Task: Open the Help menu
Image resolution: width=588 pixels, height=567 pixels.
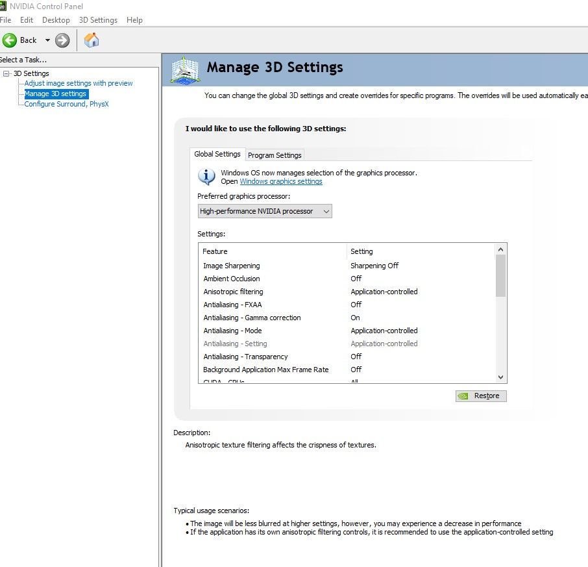Action: pos(134,20)
